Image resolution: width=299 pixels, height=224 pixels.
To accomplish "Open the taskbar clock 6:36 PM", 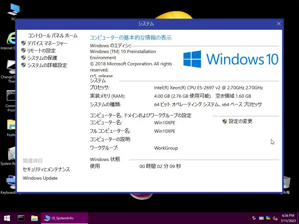I will click(x=288, y=218).
